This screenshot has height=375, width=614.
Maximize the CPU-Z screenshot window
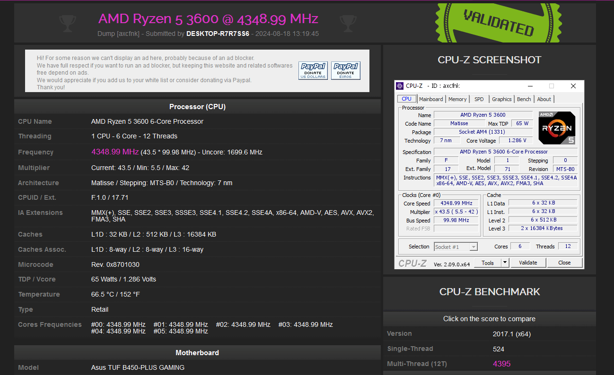[x=551, y=86]
